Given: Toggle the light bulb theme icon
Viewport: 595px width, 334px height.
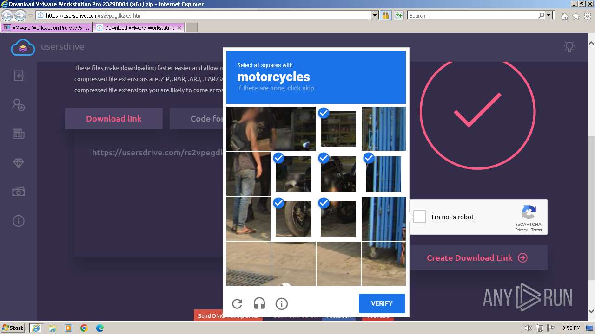Looking at the screenshot, I should [569, 46].
